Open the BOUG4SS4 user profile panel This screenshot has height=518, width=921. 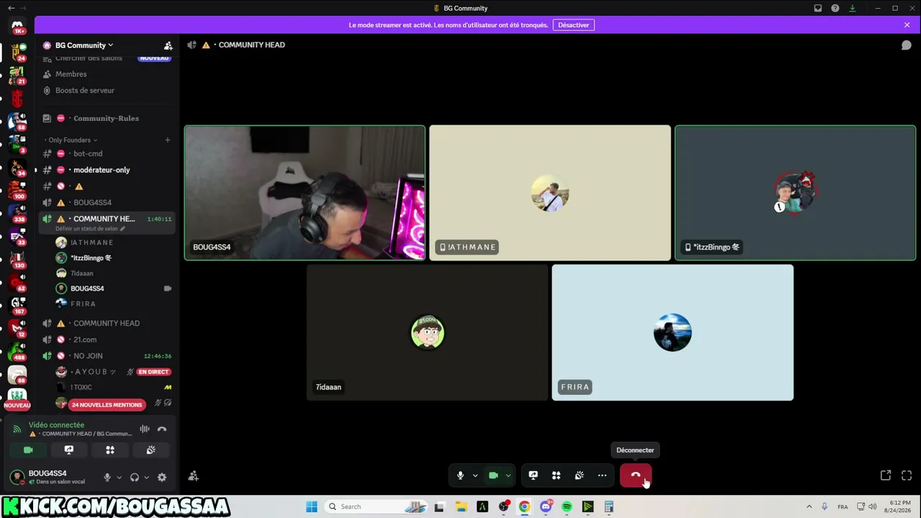pyautogui.click(x=49, y=477)
